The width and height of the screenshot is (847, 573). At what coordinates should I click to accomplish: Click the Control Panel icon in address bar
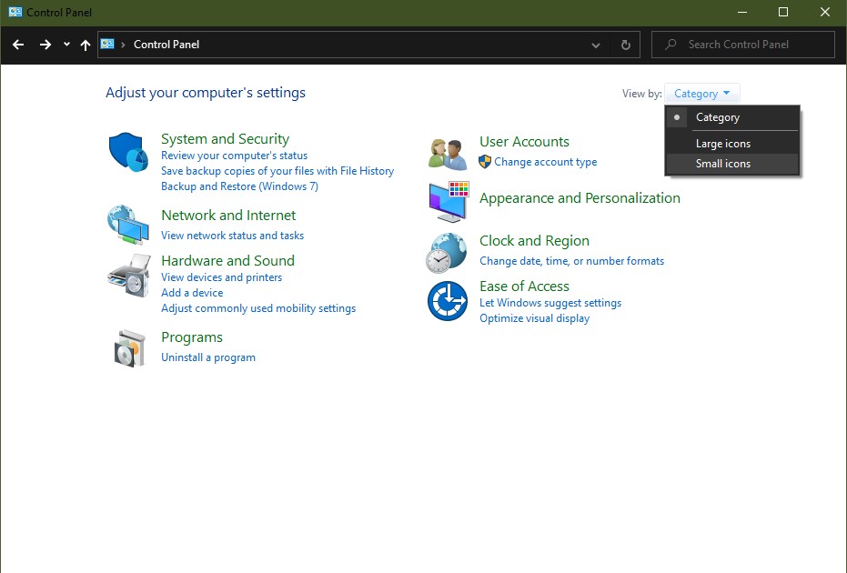pos(107,45)
